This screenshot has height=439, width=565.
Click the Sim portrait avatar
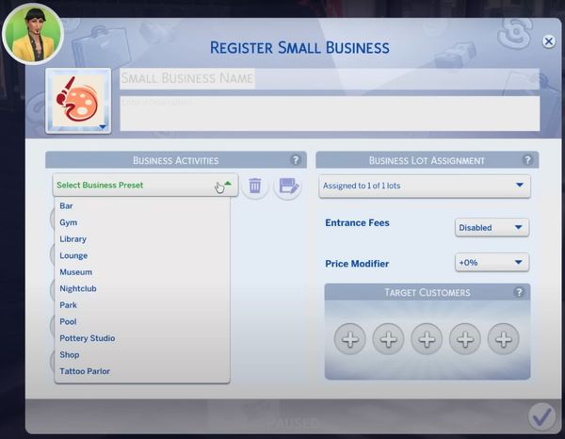31,33
